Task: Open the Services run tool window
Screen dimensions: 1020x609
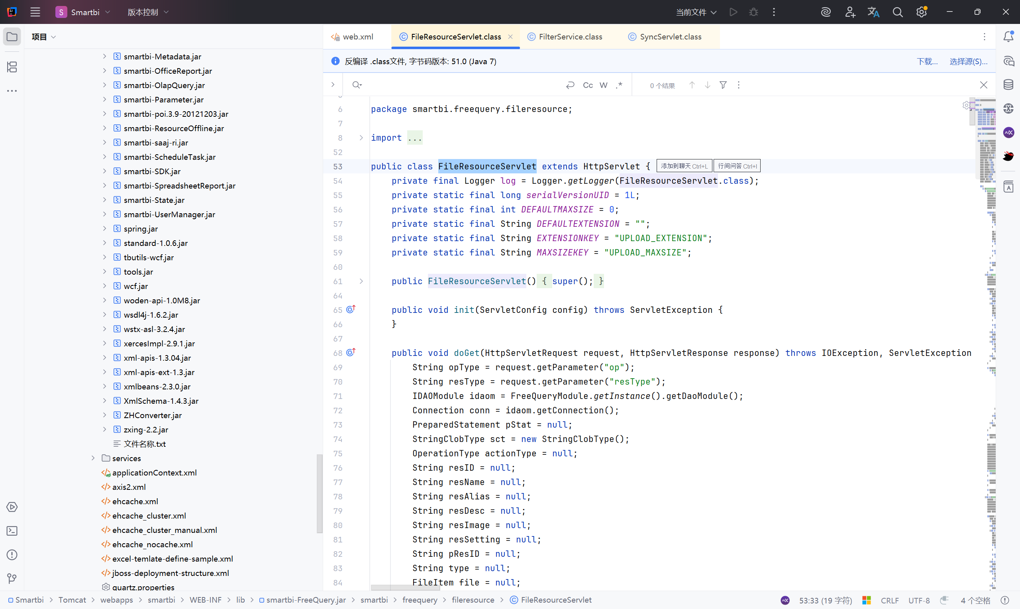Action: 12,507
